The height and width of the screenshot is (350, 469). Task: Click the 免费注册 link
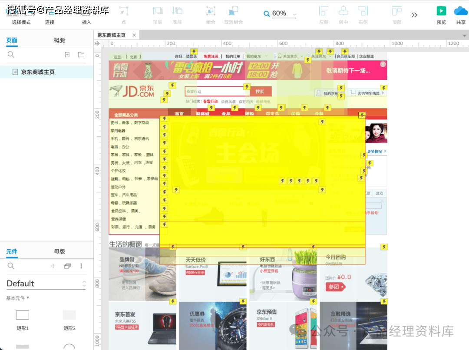pyautogui.click(x=211, y=56)
